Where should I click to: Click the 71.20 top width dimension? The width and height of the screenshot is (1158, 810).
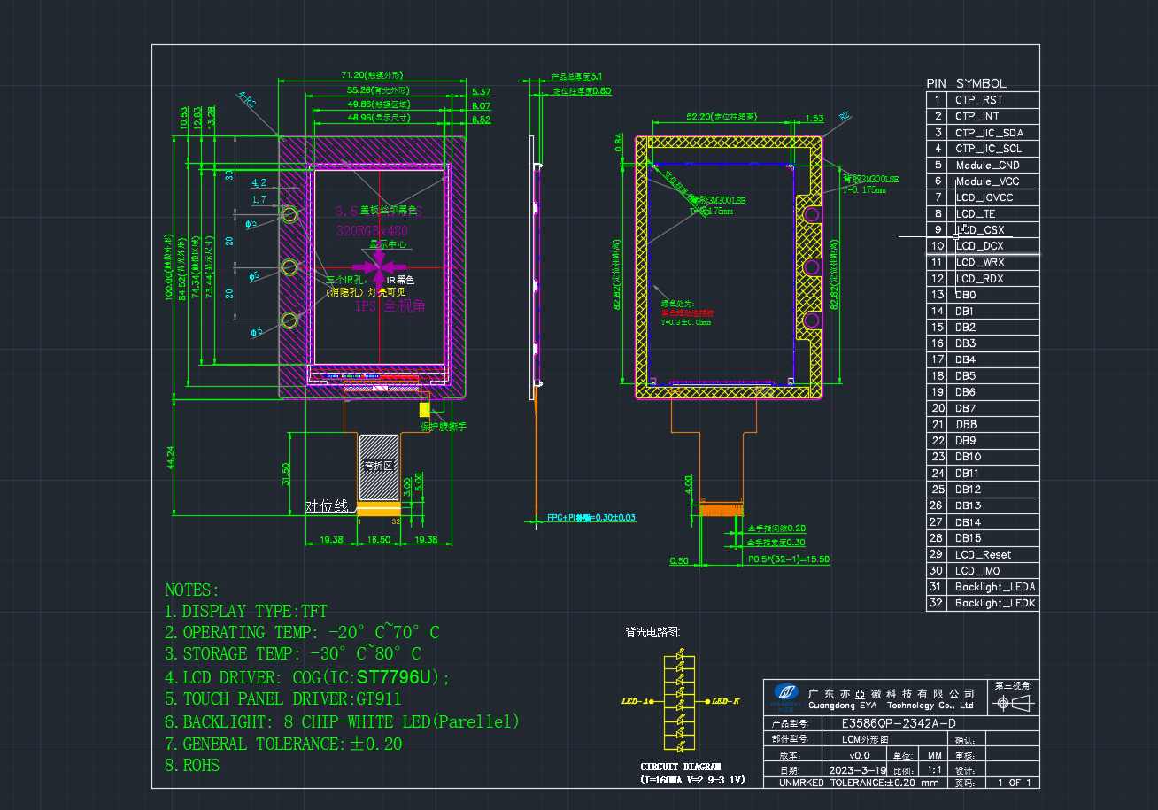tap(374, 75)
